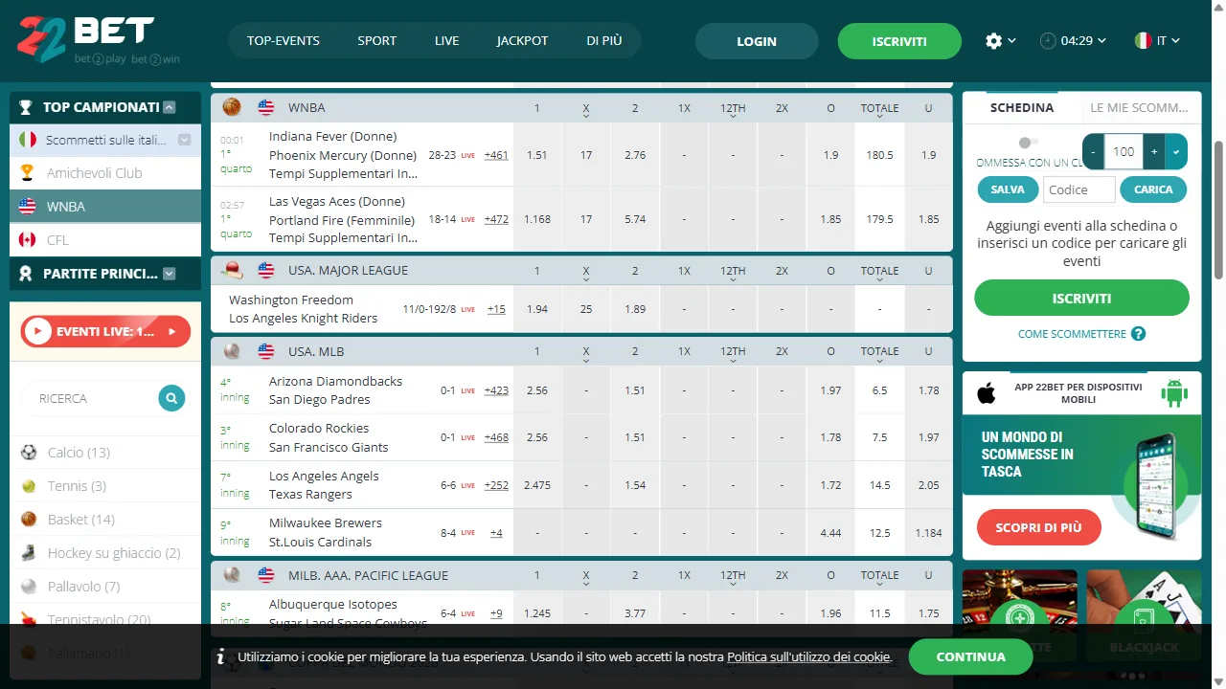Click the play icon on Eventi Live
This screenshot has width=1226, height=689.
tap(38, 332)
